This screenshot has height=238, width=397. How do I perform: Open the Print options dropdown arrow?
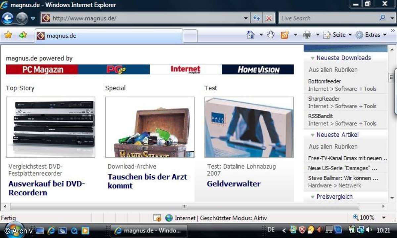pyautogui.click(x=318, y=35)
